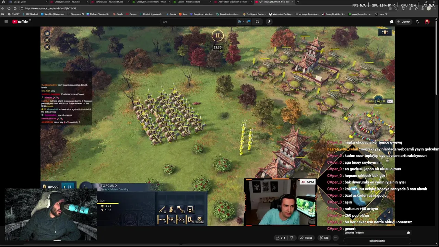Click the 'TORGUUD Heavy Melee Cavalry' unit name
Image resolution: width=439 pixels, height=247 pixels.
[114, 187]
